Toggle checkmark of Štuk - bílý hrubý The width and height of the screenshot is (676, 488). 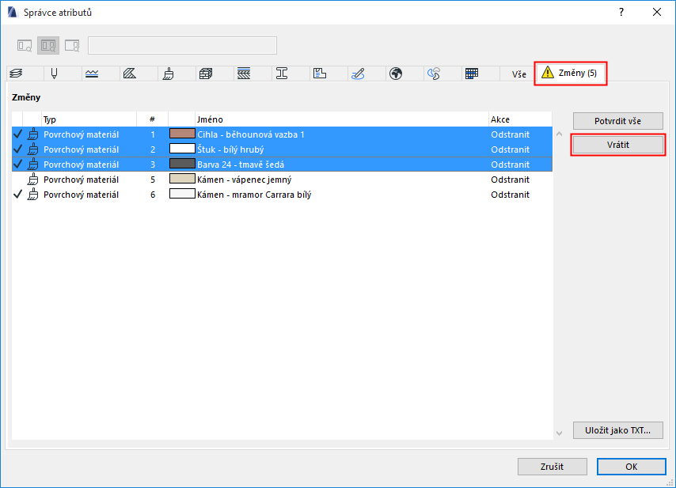[17, 149]
